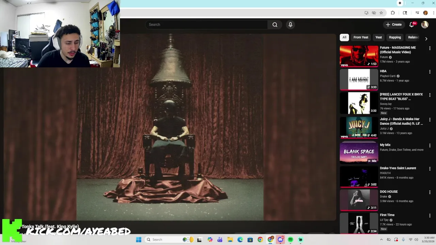Select the From Yeat filter chip
Image resolution: width=436 pixels, height=245 pixels.
pyautogui.click(x=361, y=37)
